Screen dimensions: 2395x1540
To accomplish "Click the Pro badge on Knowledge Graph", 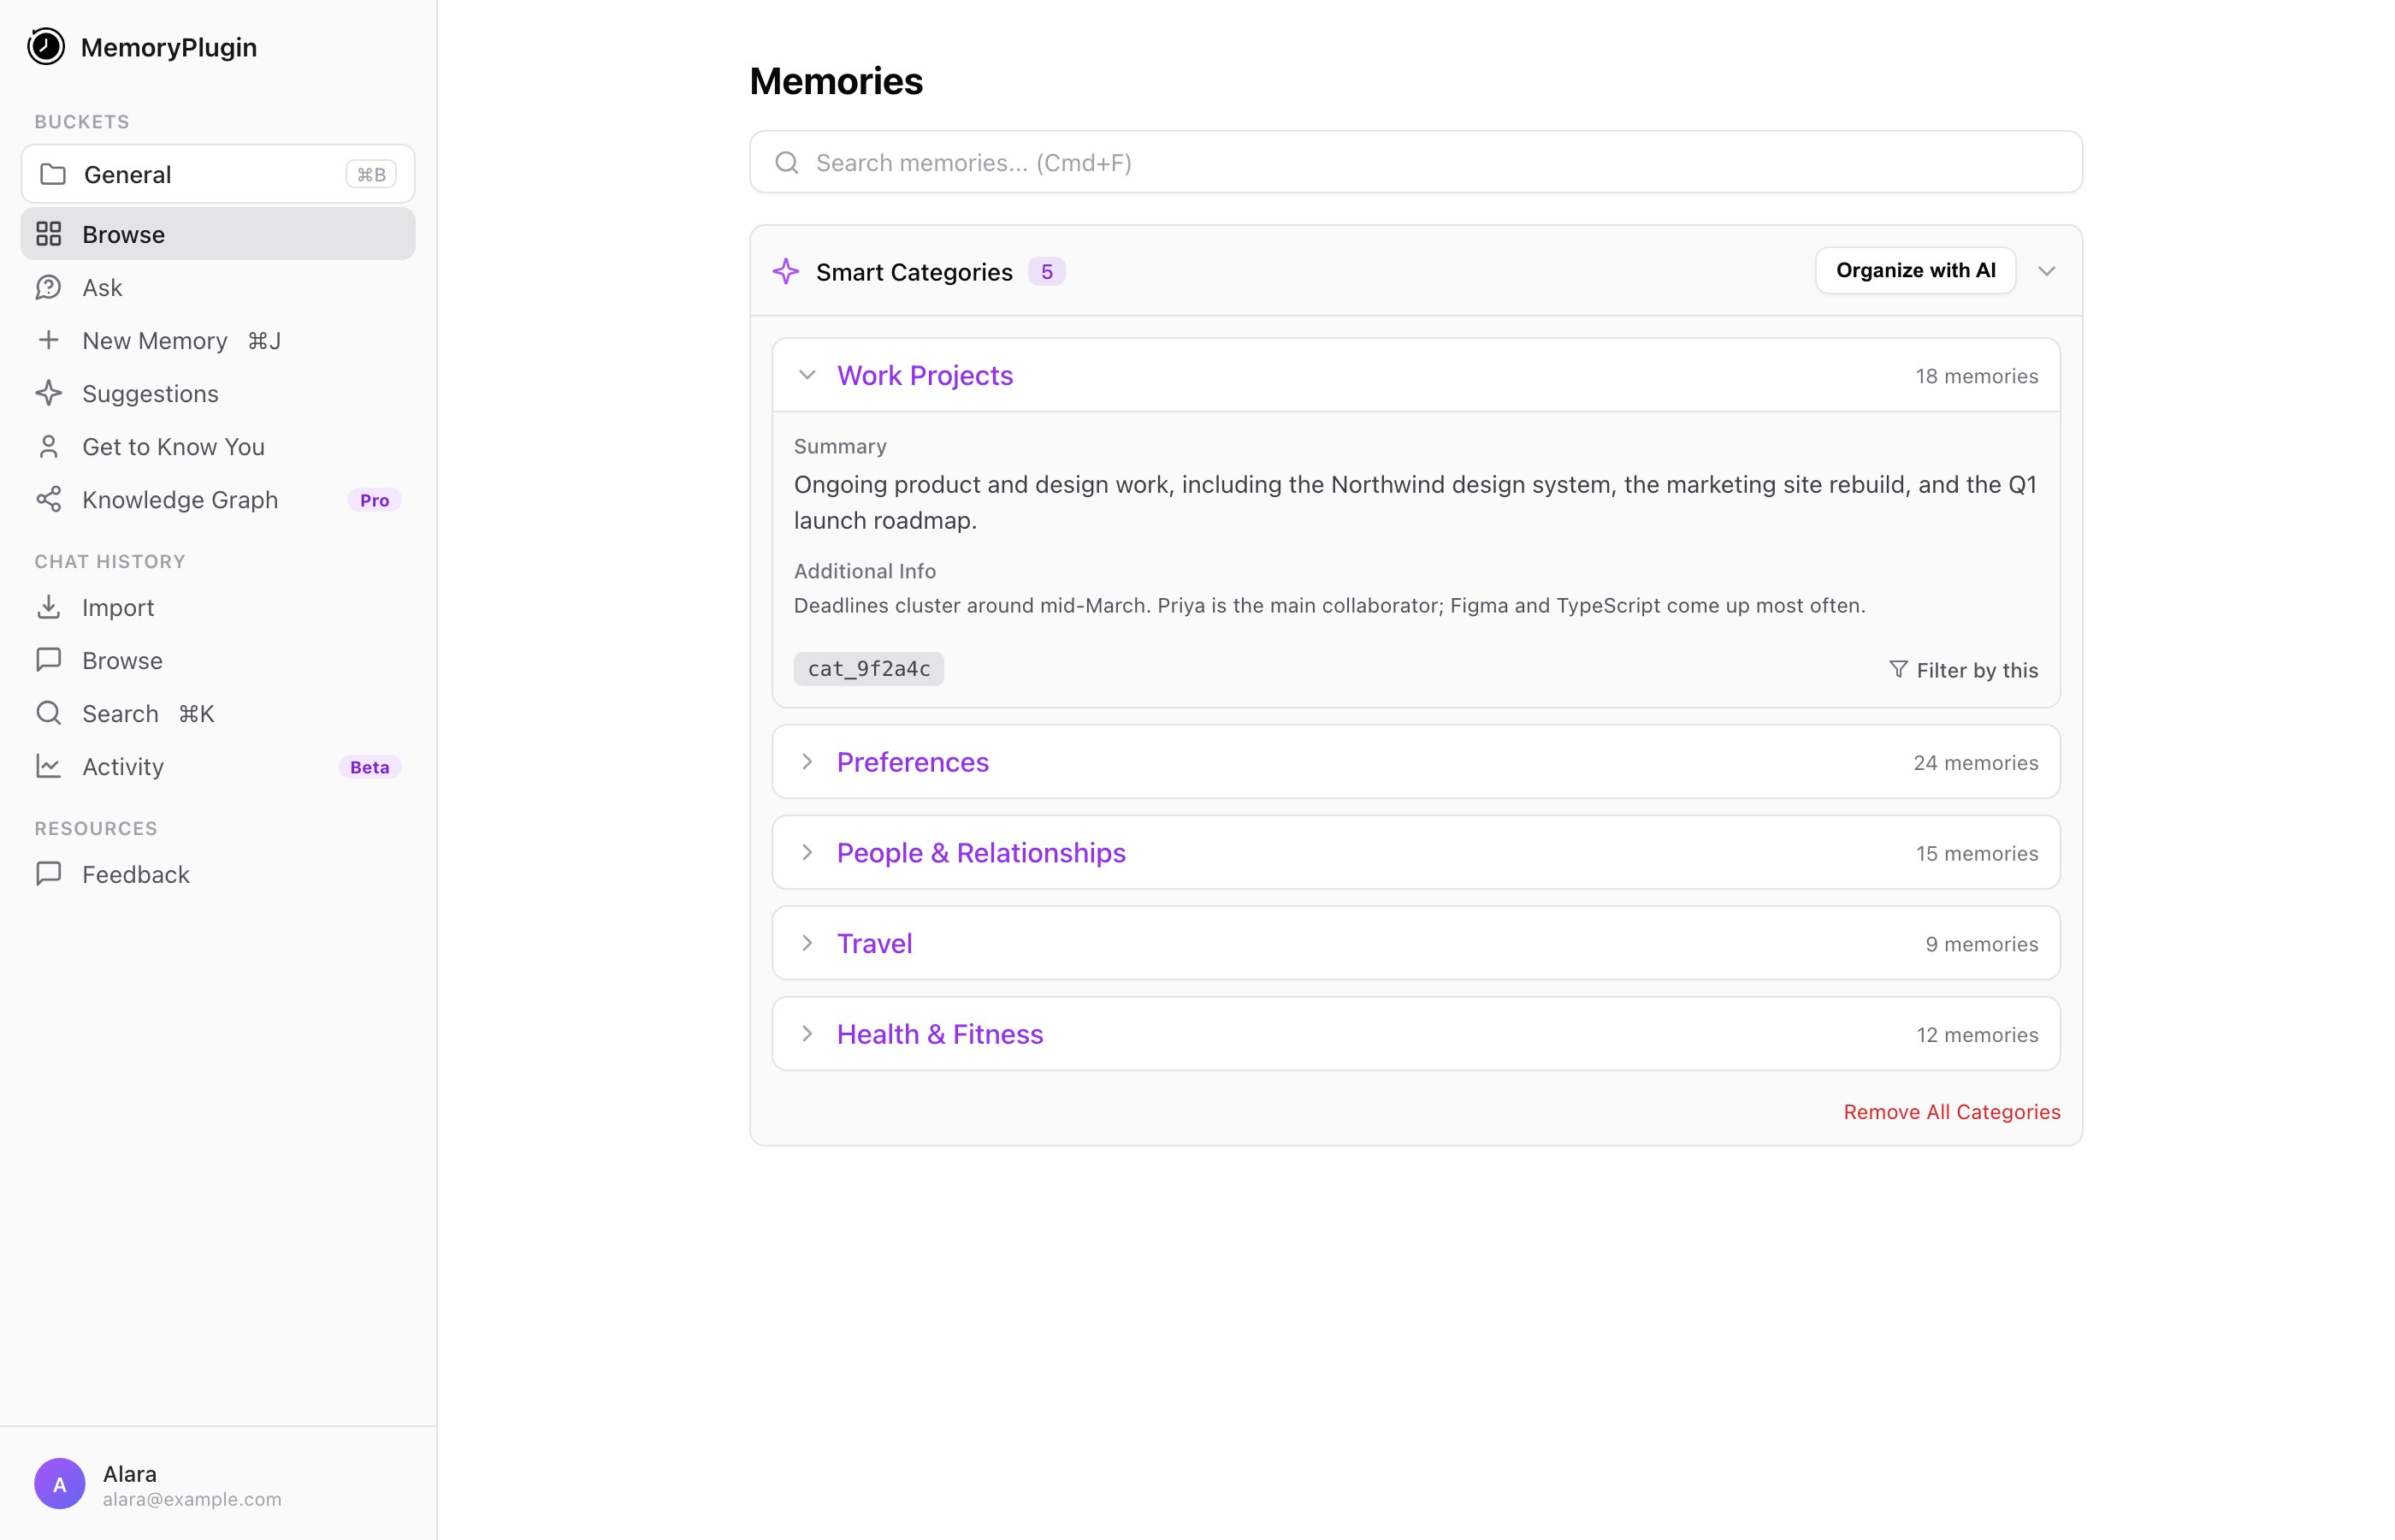I will [375, 500].
